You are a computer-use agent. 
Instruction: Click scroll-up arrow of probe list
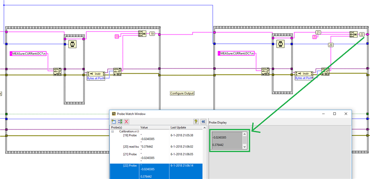204,127
